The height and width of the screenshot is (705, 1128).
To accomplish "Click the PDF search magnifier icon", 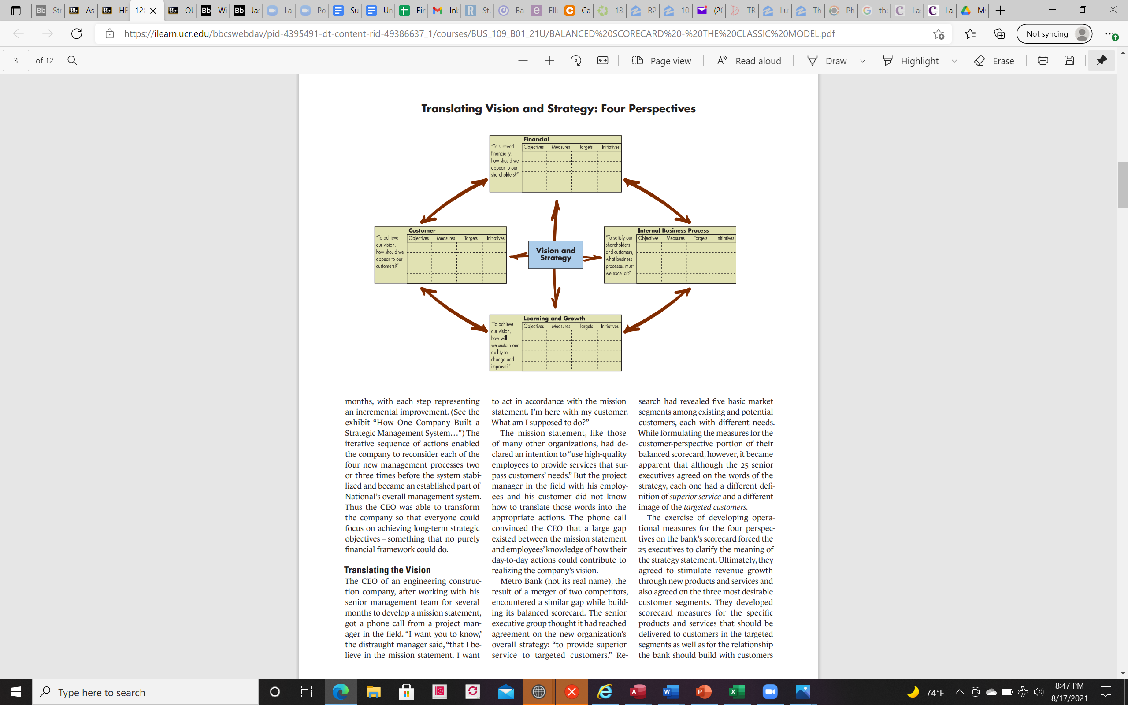I will point(72,61).
